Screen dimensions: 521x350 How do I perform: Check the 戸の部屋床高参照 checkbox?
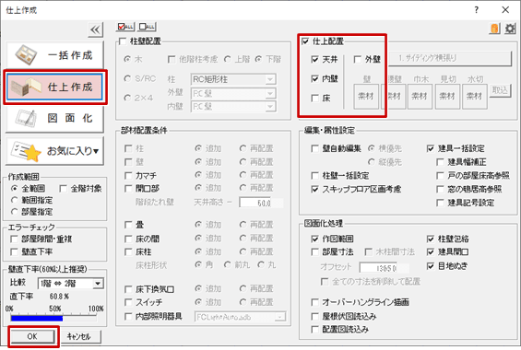440,176
